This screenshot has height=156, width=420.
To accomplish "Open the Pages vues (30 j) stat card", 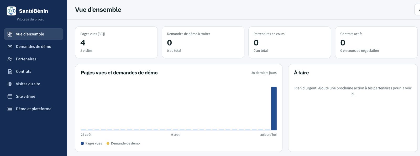I will pyautogui.click(x=116, y=42).
